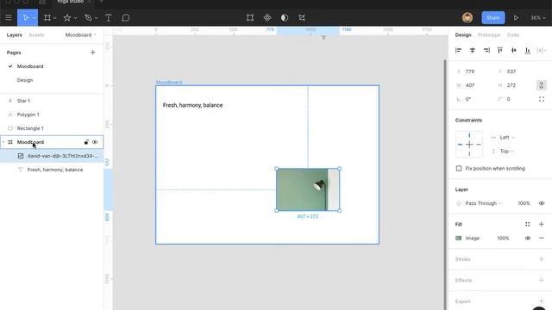Switch to Prototype tab

[489, 34]
